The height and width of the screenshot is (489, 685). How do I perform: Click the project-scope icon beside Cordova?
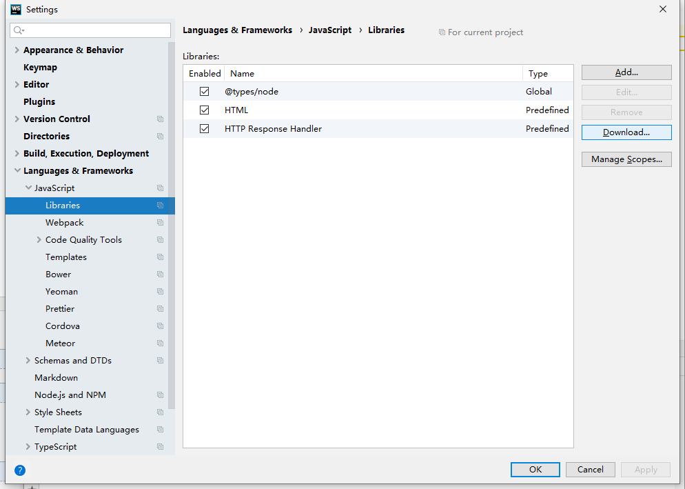pos(161,326)
